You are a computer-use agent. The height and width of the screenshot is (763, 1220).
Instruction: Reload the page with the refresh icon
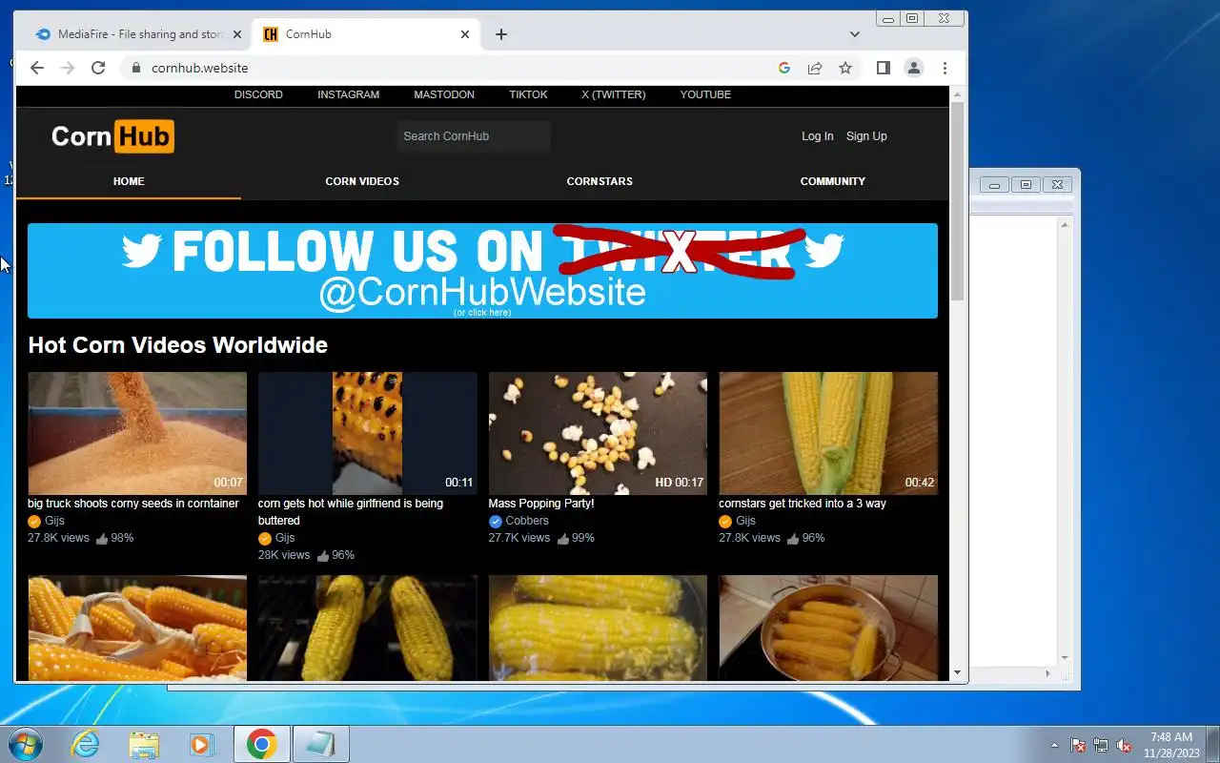[97, 68]
